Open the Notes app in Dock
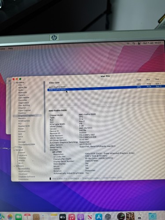Screen dimensions: 165x220 [x=54, y=217]
